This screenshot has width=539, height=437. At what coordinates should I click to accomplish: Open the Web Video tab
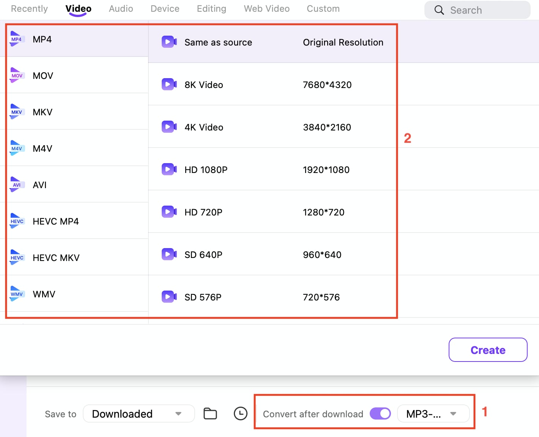(266, 8)
